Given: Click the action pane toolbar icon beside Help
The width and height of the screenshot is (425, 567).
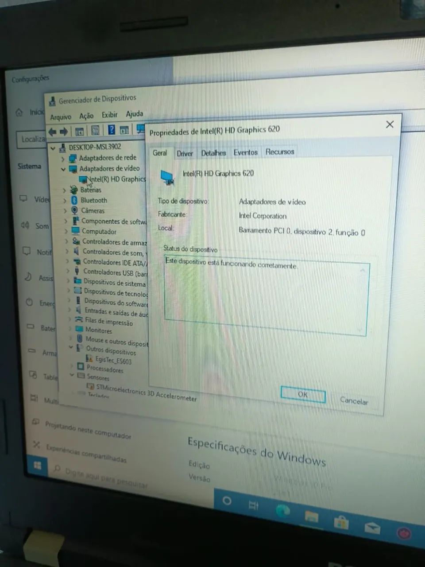Looking at the screenshot, I should tap(124, 130).
